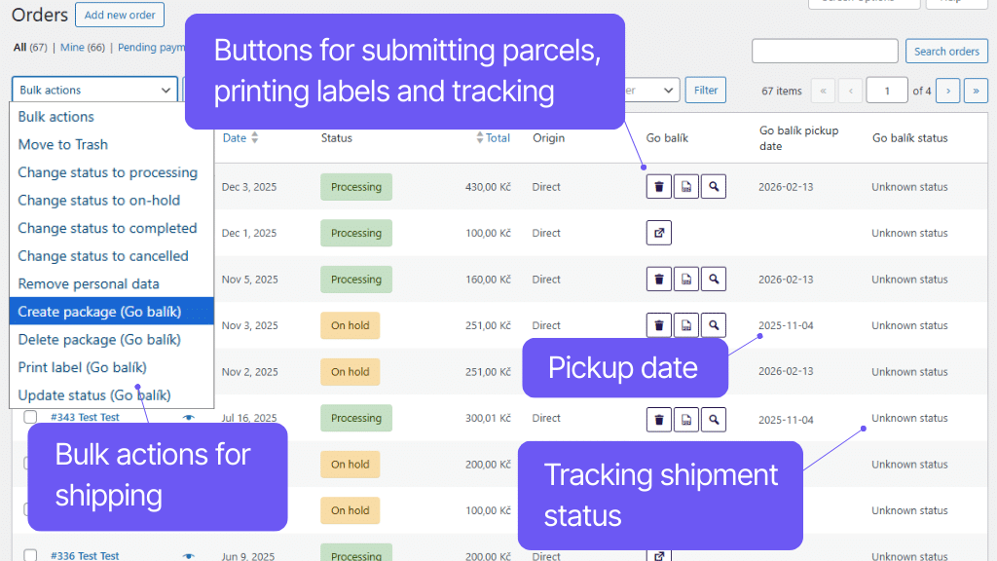Track shipment magnifier in Jul 16, 2025 row

pos(714,420)
